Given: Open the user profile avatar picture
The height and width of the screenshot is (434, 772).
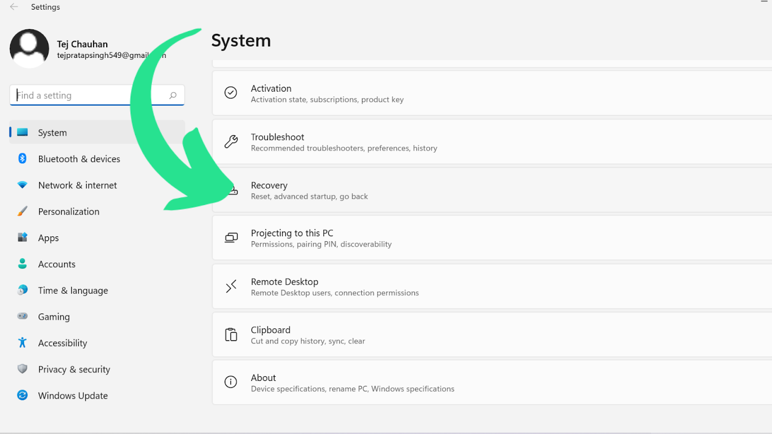Looking at the screenshot, I should coord(29,49).
